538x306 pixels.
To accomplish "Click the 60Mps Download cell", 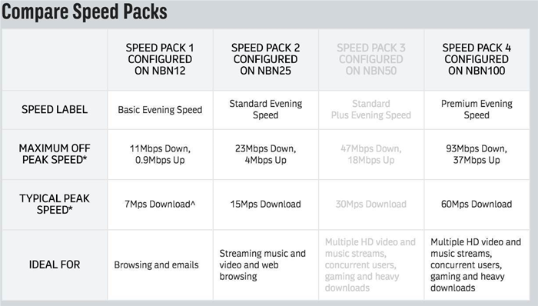I will click(477, 204).
